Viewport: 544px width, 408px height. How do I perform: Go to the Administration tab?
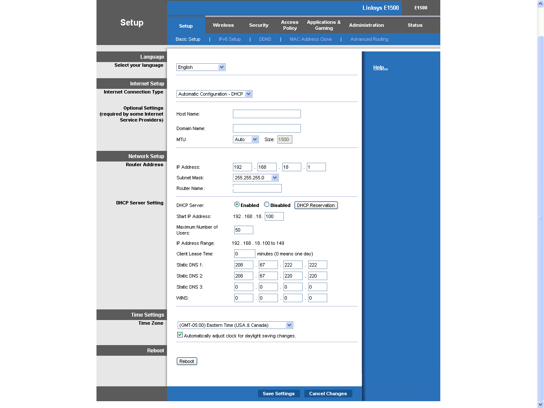click(366, 25)
